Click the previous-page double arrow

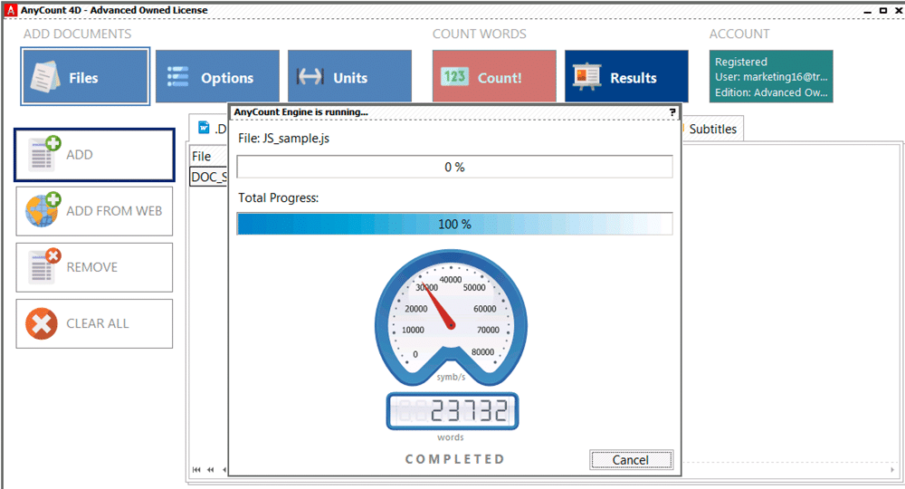point(210,469)
